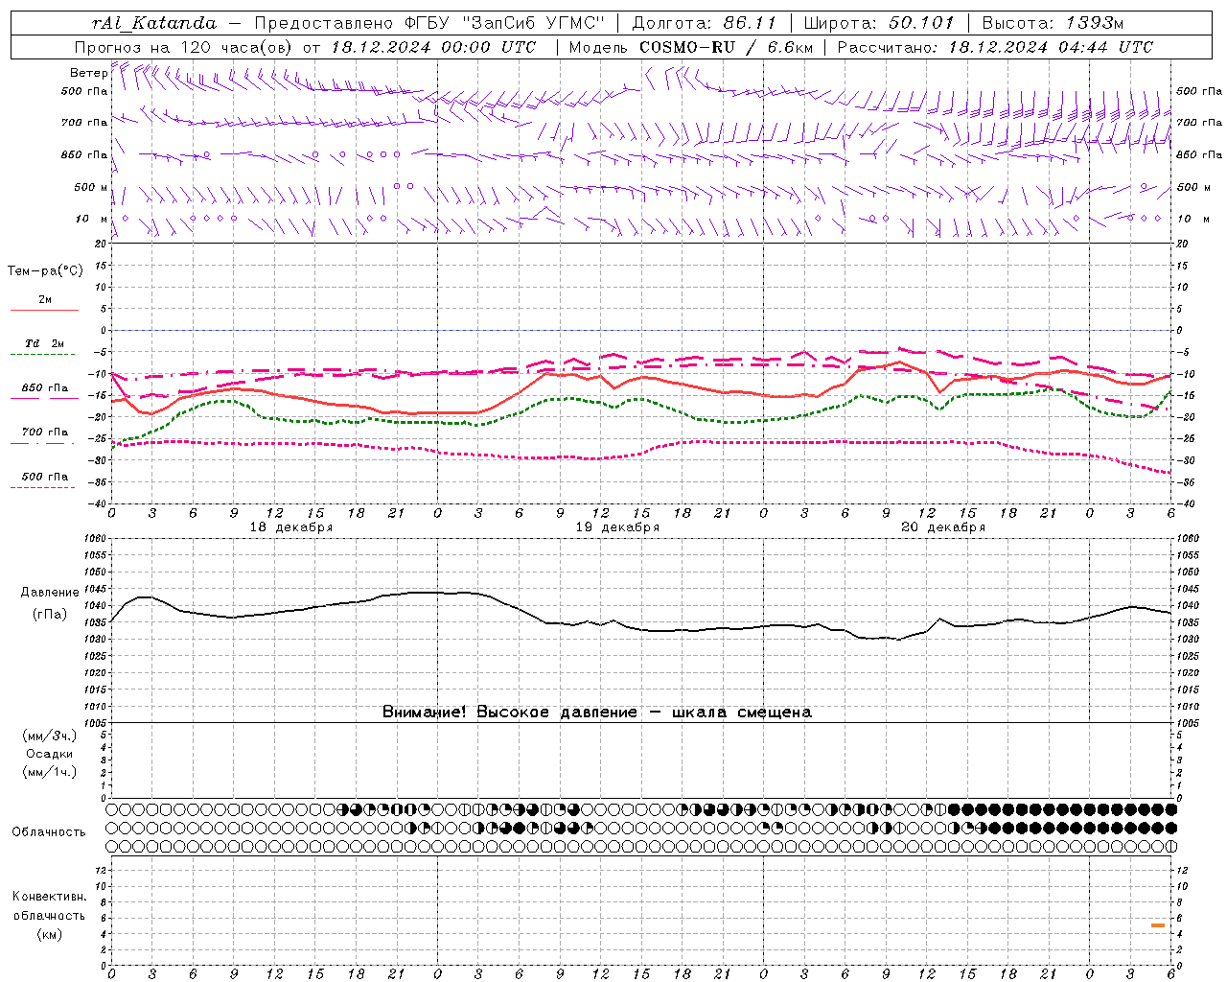Click the right-side 850 гПа wind label
The image size is (1227, 982).
pyautogui.click(x=1199, y=154)
